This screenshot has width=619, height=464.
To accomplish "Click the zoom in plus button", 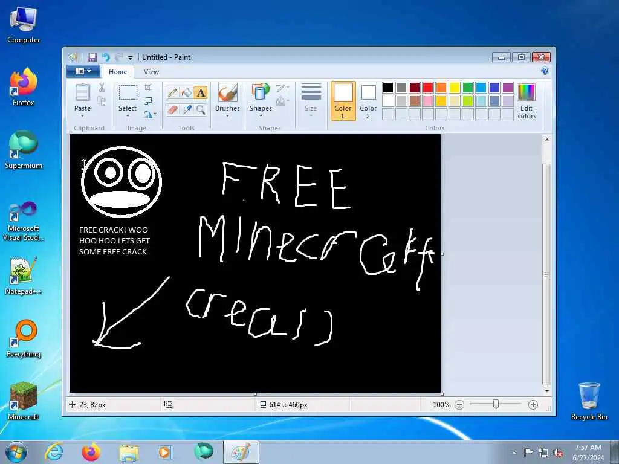I will click(533, 404).
